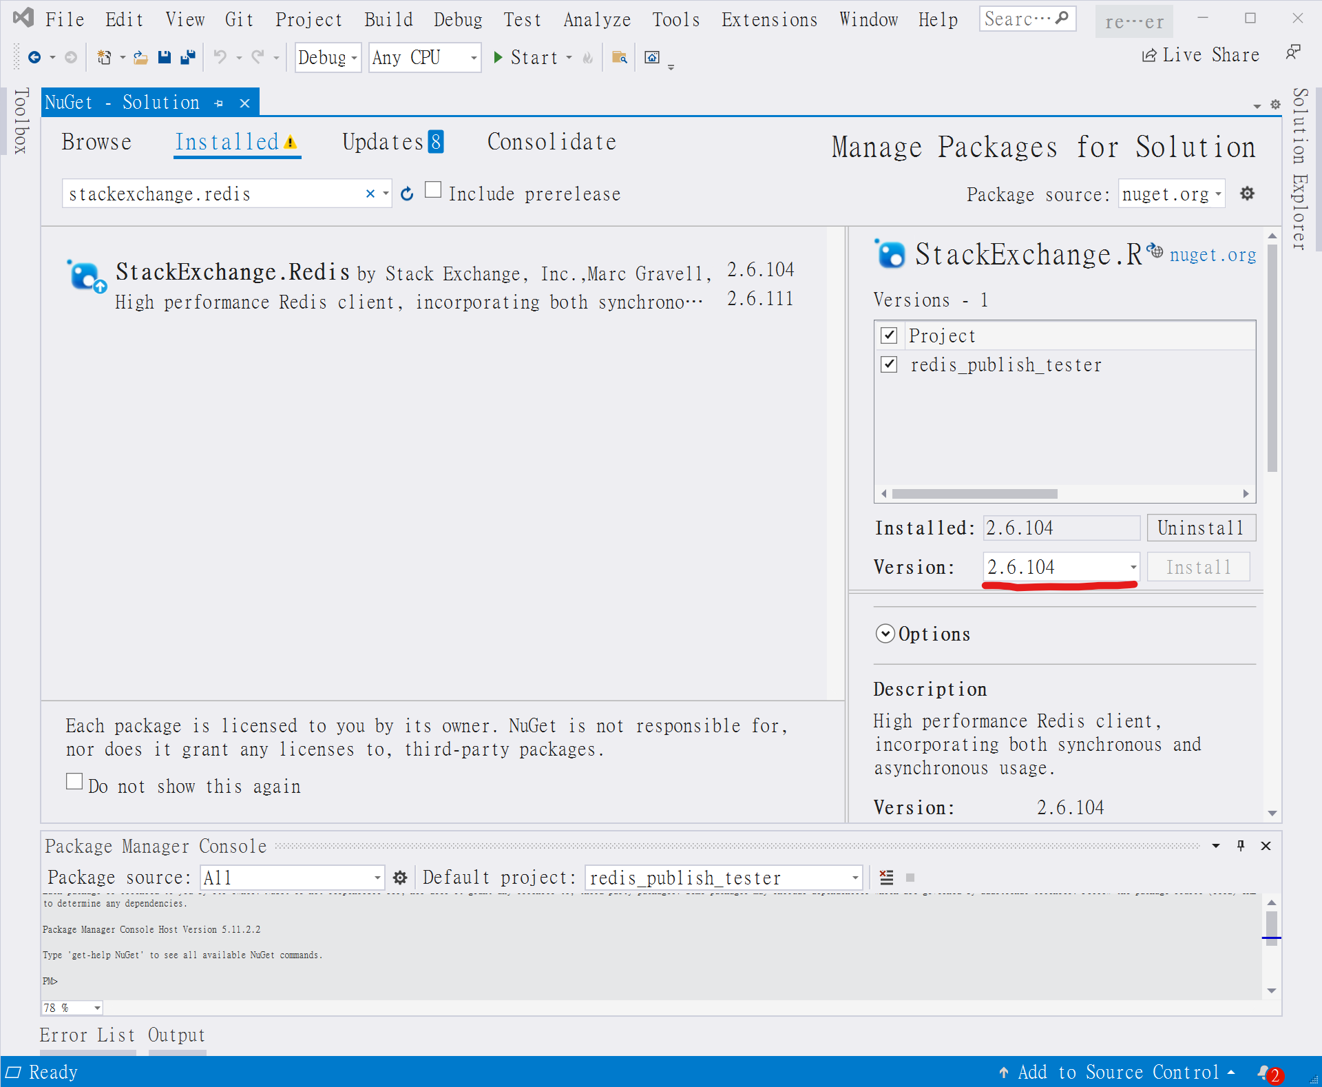Click the notifications bell in status bar
Viewport: 1322px width, 1087px height.
[x=1269, y=1073]
